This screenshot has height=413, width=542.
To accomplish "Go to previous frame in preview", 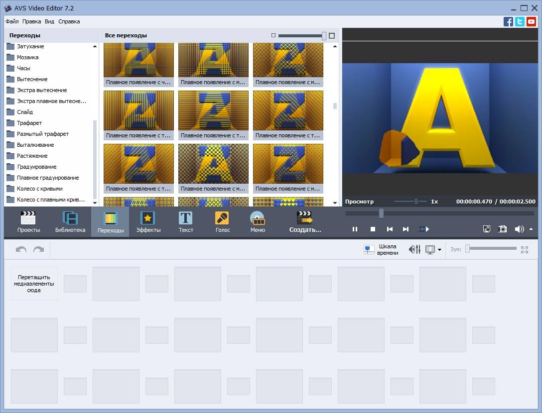I will point(390,229).
